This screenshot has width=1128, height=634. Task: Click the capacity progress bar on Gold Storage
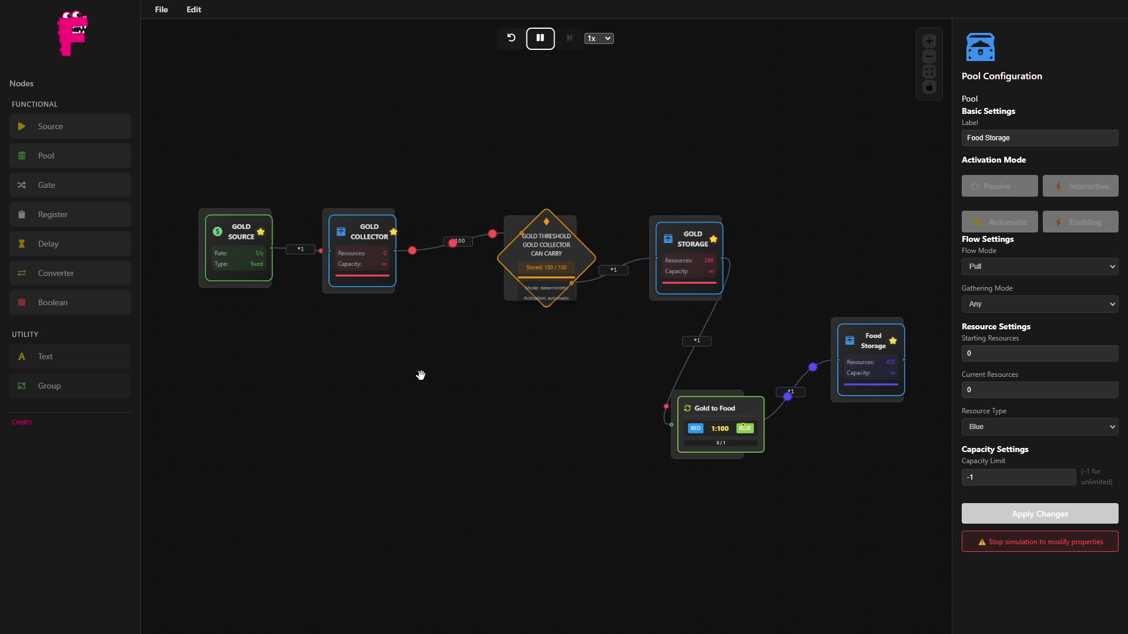689,283
